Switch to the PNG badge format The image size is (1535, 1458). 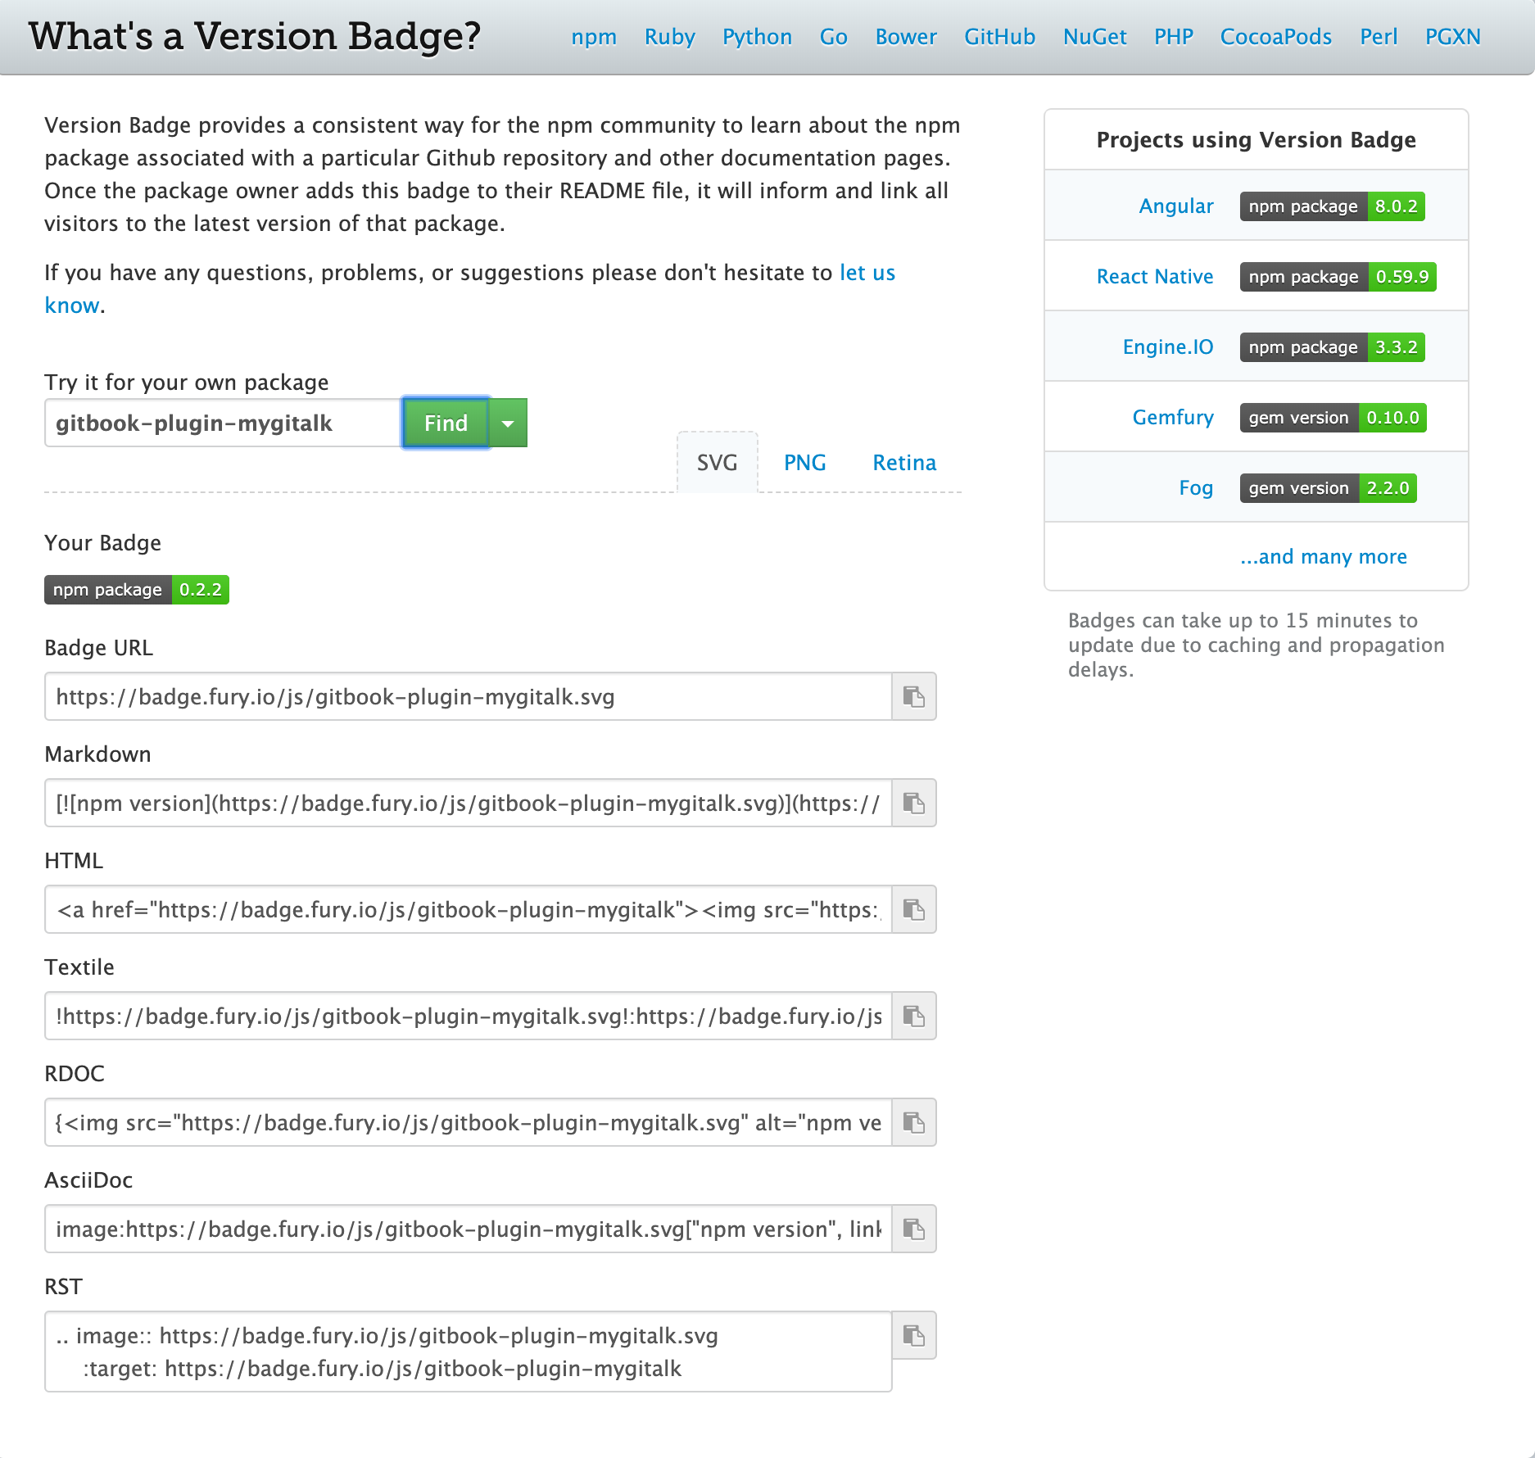[x=805, y=462]
